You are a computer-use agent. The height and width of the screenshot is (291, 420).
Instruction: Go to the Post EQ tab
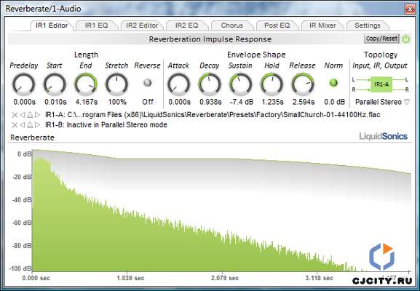pos(277,25)
